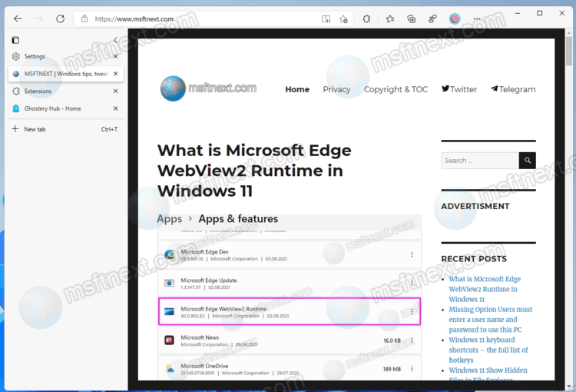Reload the page with refresh icon

[60, 18]
